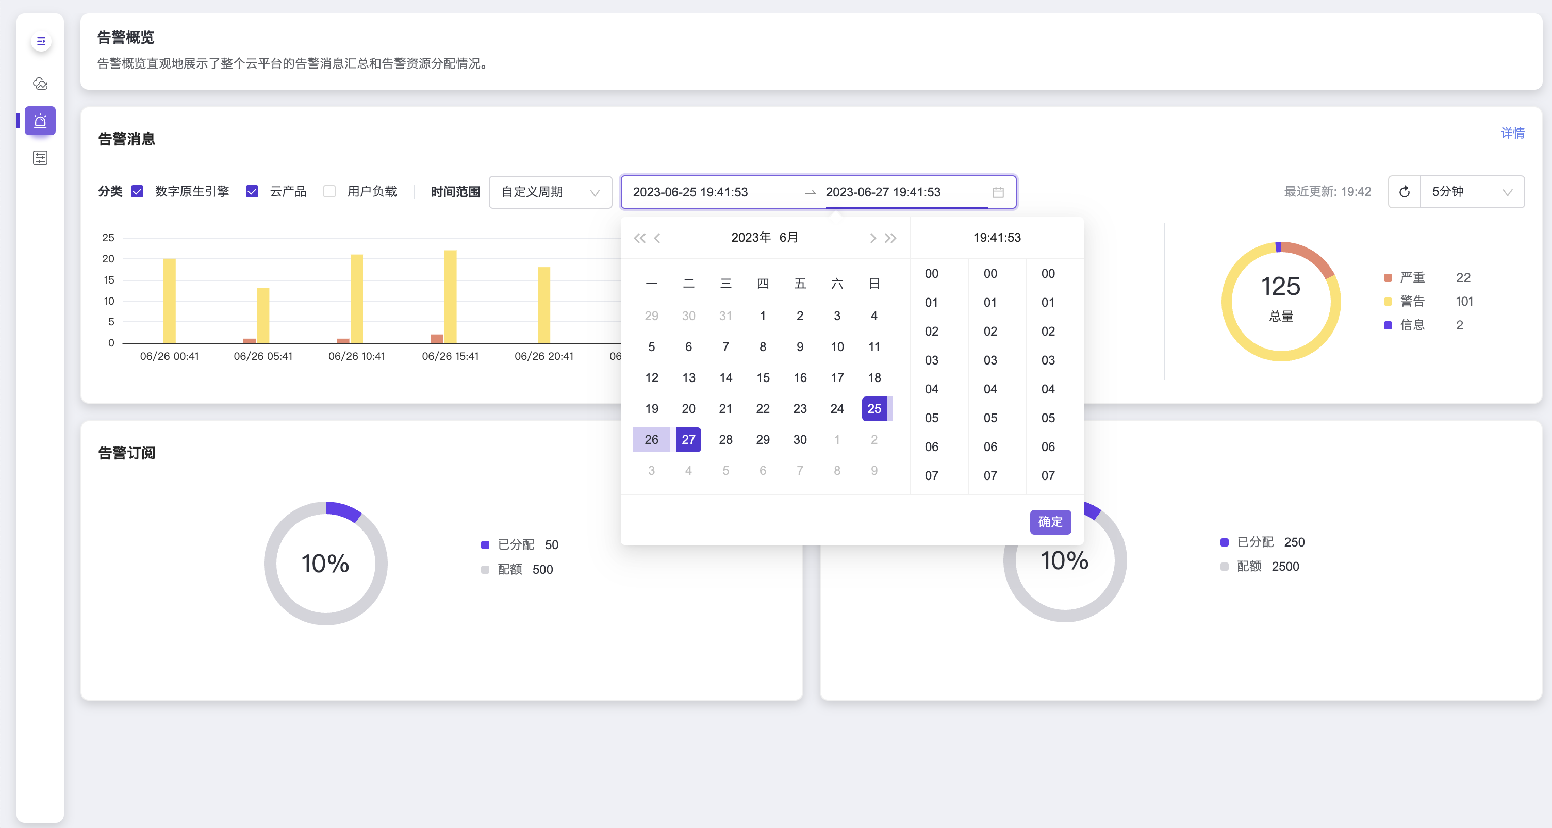Select hour 05 in time column
The height and width of the screenshot is (828, 1552).
[x=931, y=418]
